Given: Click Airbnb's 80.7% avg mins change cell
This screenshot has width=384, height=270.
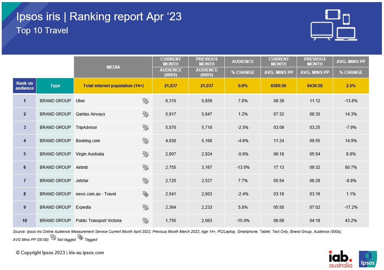Looking at the screenshot, I should point(351,167).
